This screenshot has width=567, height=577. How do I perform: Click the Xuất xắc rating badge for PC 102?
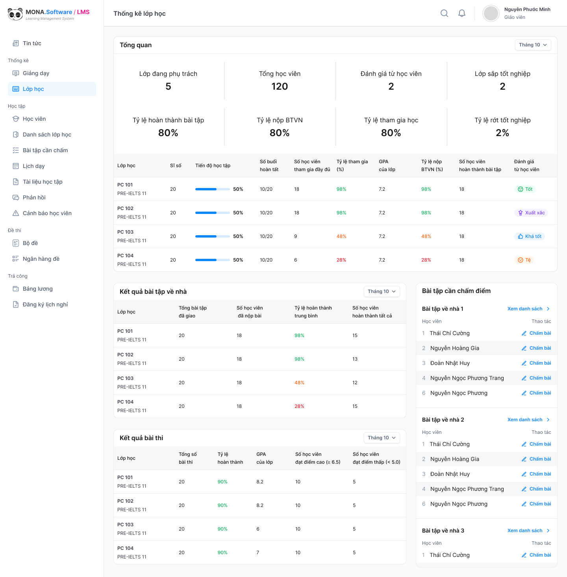[x=531, y=213]
